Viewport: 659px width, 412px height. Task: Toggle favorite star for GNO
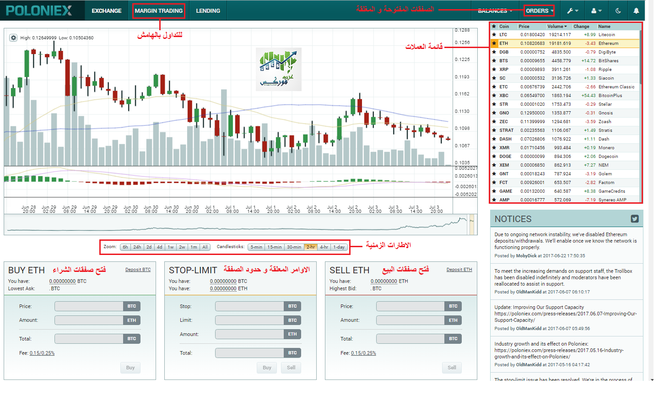point(494,113)
